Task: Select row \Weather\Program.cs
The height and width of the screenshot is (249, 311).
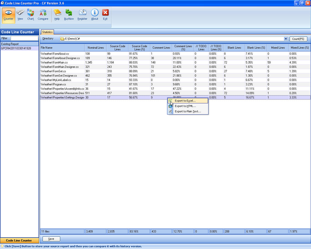Action: (175, 84)
